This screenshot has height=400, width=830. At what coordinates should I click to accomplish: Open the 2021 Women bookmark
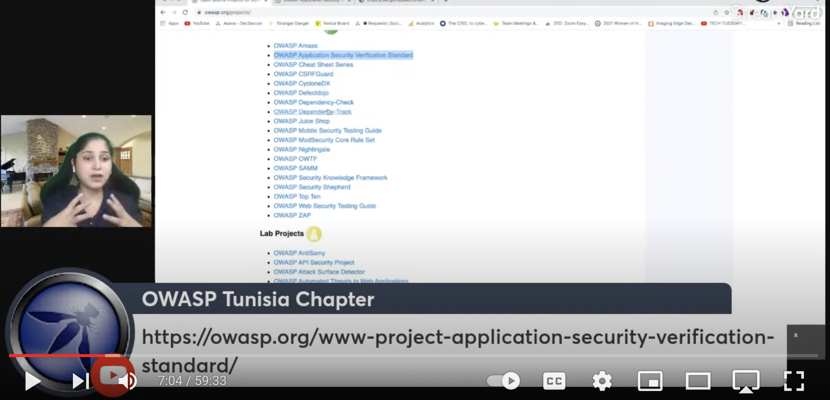tap(618, 23)
